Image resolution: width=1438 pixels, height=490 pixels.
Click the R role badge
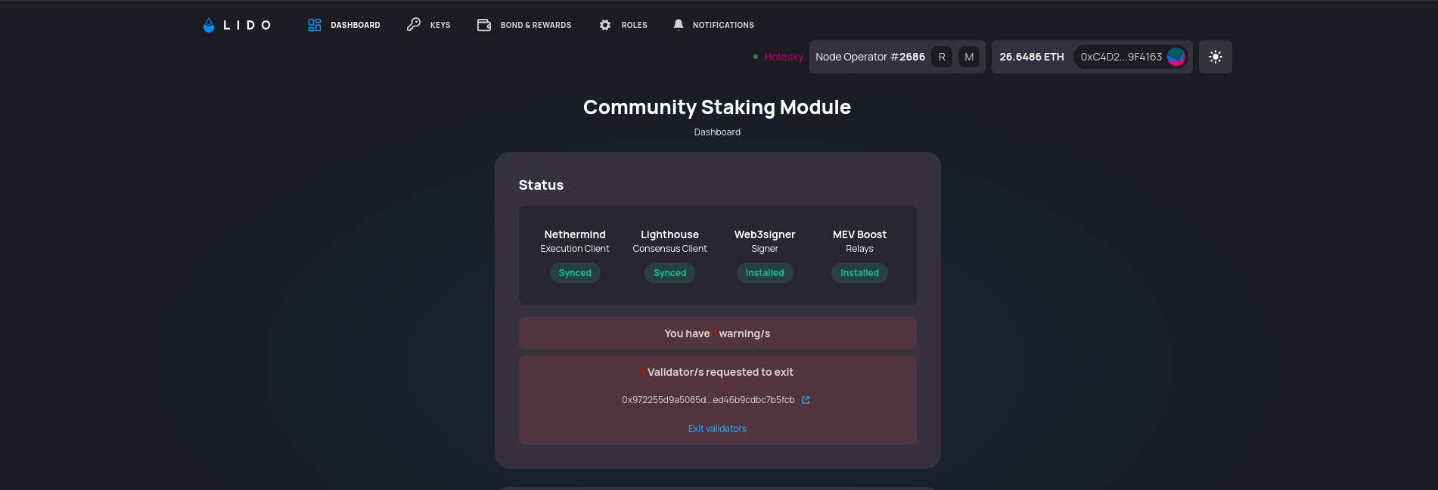pyautogui.click(x=942, y=57)
